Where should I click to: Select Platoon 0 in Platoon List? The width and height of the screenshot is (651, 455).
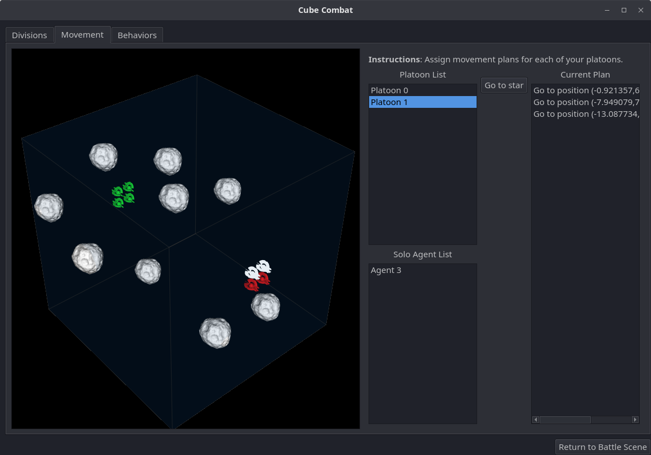[x=422, y=90]
